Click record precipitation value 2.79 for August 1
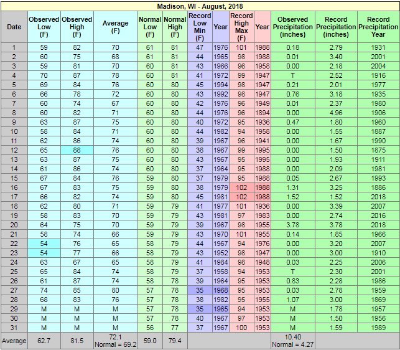Screen dimensions: 400x350 [336, 47]
